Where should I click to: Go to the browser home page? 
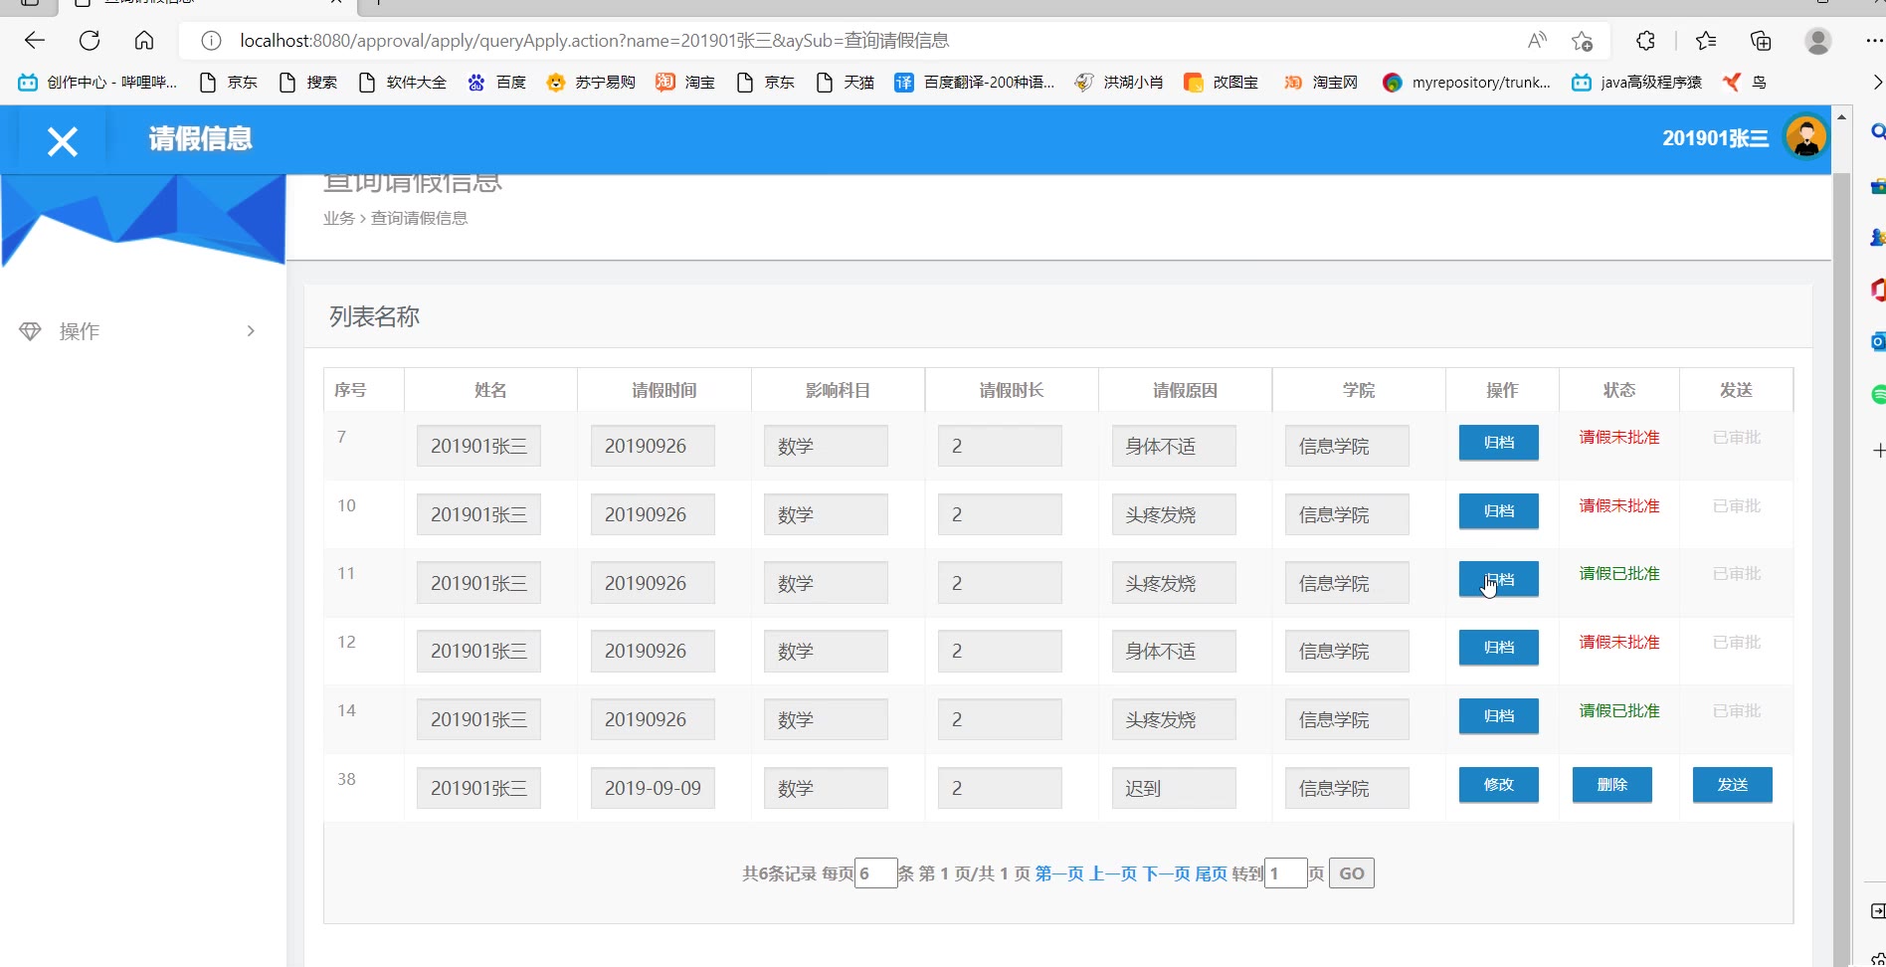point(144,41)
